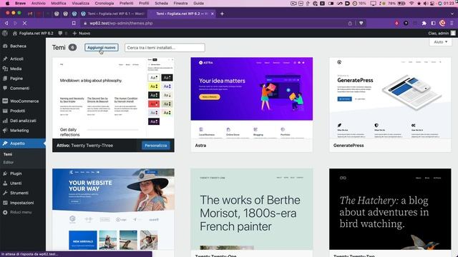Screen dimensions: 458x257
Task: Go back with the browser back arrow
Action: click(6, 23)
